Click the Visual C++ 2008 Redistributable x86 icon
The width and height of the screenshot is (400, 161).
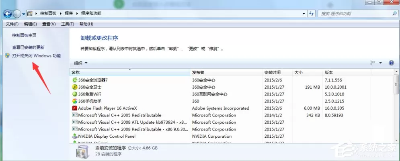[74, 129]
